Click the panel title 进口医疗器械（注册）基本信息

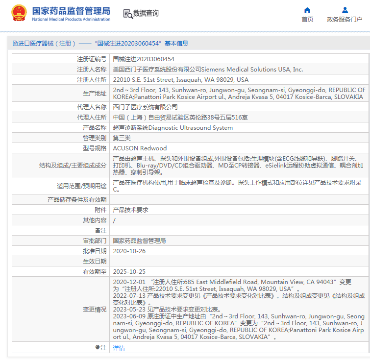100,44
